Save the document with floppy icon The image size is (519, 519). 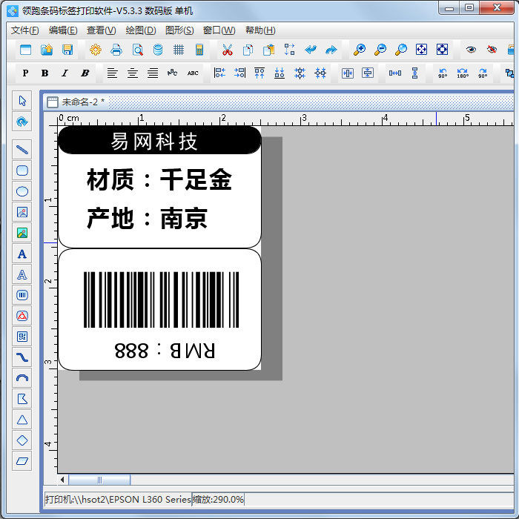[x=67, y=50]
